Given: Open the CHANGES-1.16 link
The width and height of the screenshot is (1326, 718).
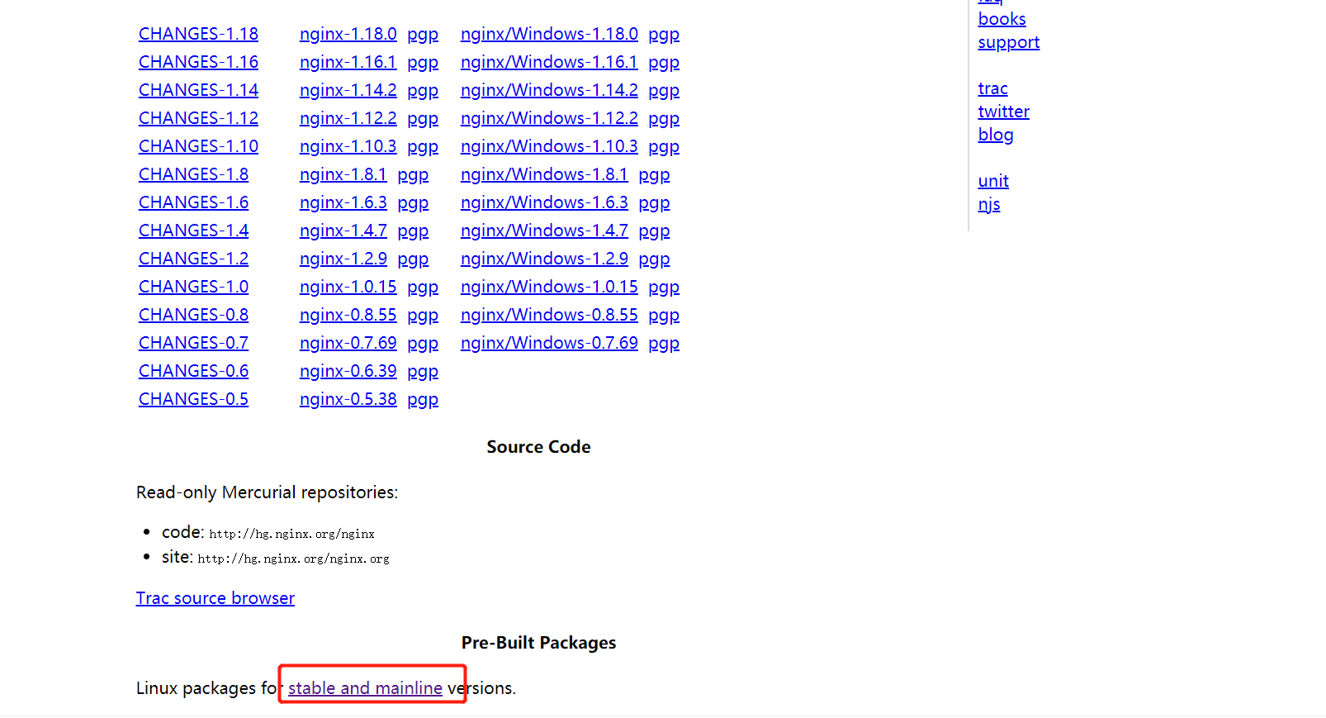Looking at the screenshot, I should click(198, 62).
